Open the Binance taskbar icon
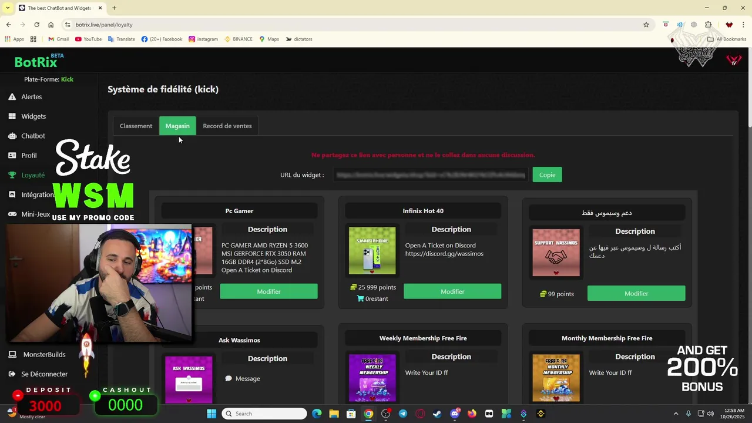Viewport: 752px width, 423px height. (x=540, y=414)
